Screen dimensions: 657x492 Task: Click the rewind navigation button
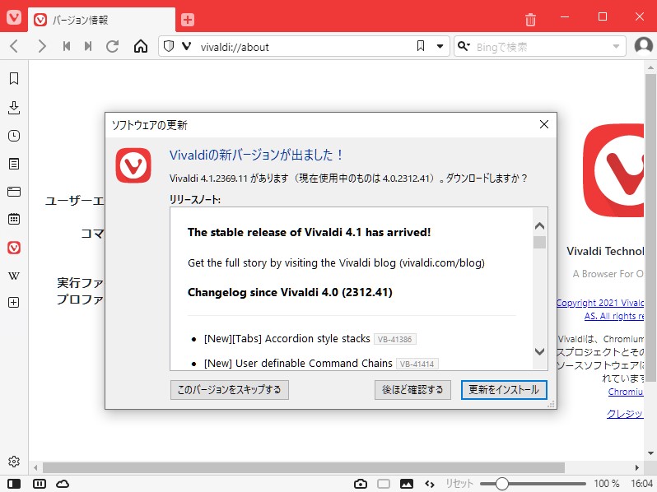(x=66, y=46)
